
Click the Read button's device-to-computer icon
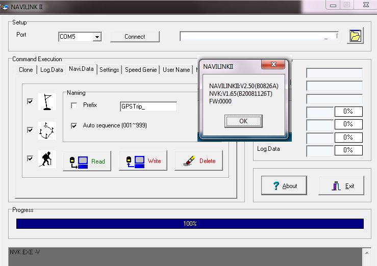pyautogui.click(x=79, y=162)
